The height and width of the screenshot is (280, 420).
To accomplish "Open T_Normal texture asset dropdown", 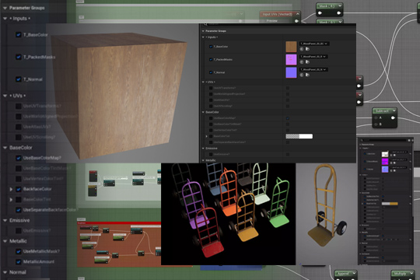I will point(313,69).
